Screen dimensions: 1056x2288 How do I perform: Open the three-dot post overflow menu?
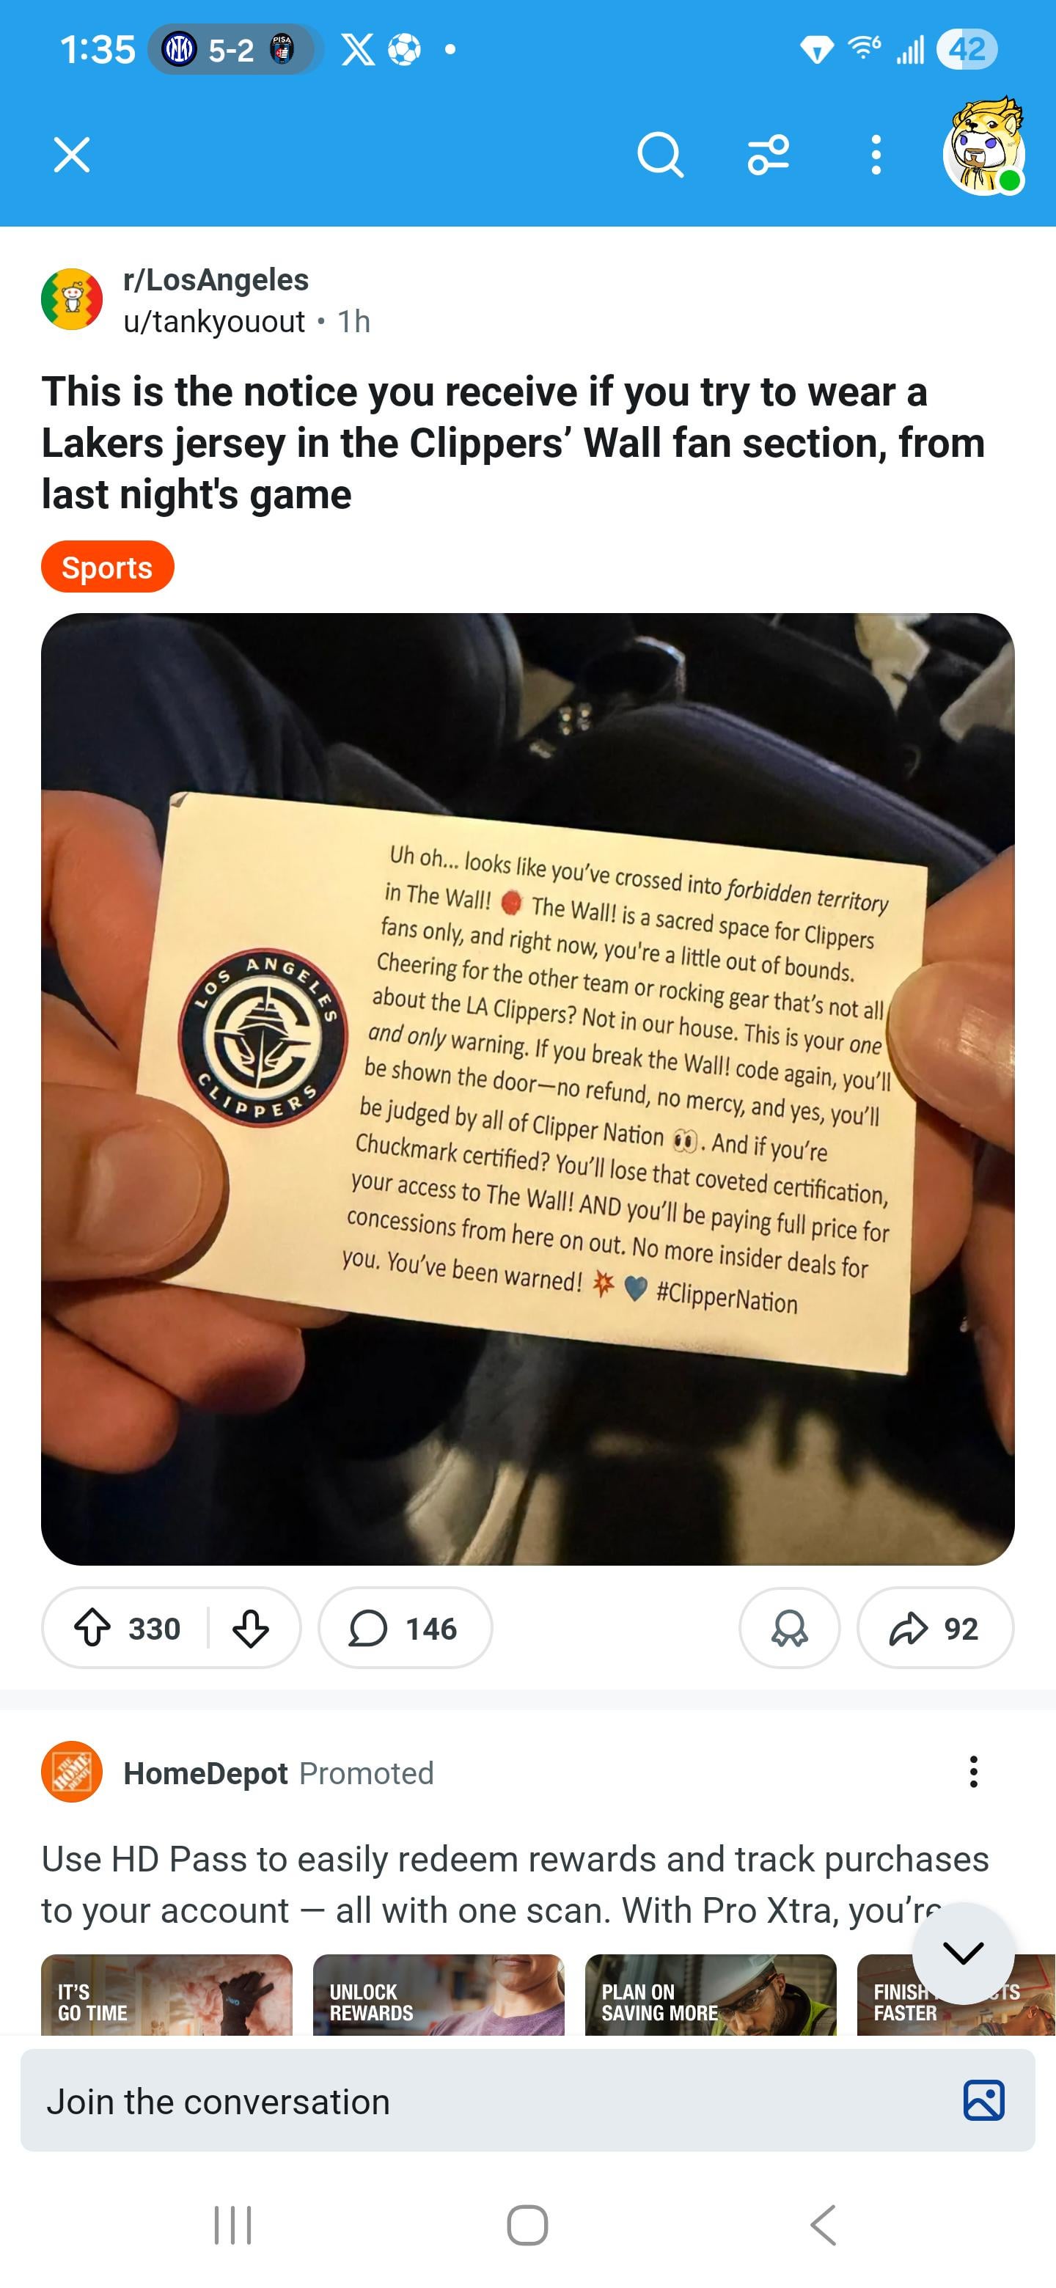coord(876,155)
